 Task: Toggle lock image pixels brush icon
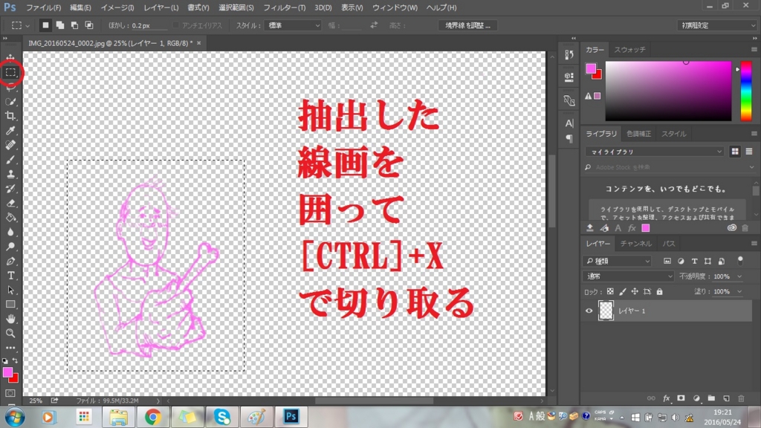pyautogui.click(x=622, y=291)
